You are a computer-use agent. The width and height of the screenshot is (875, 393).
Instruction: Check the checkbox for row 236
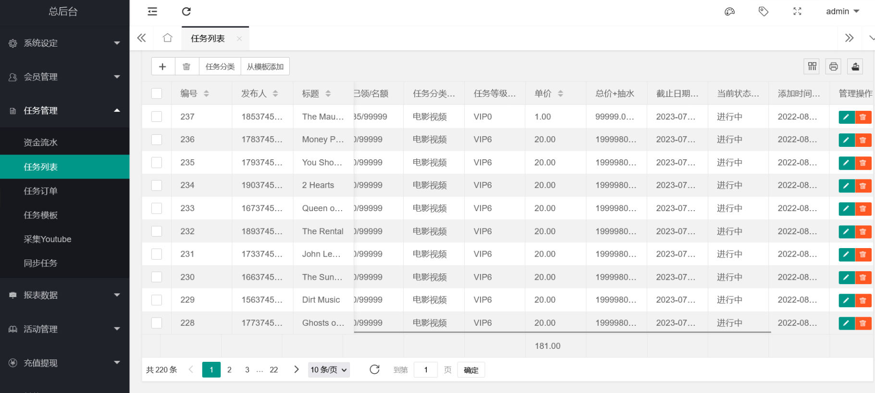(x=157, y=140)
